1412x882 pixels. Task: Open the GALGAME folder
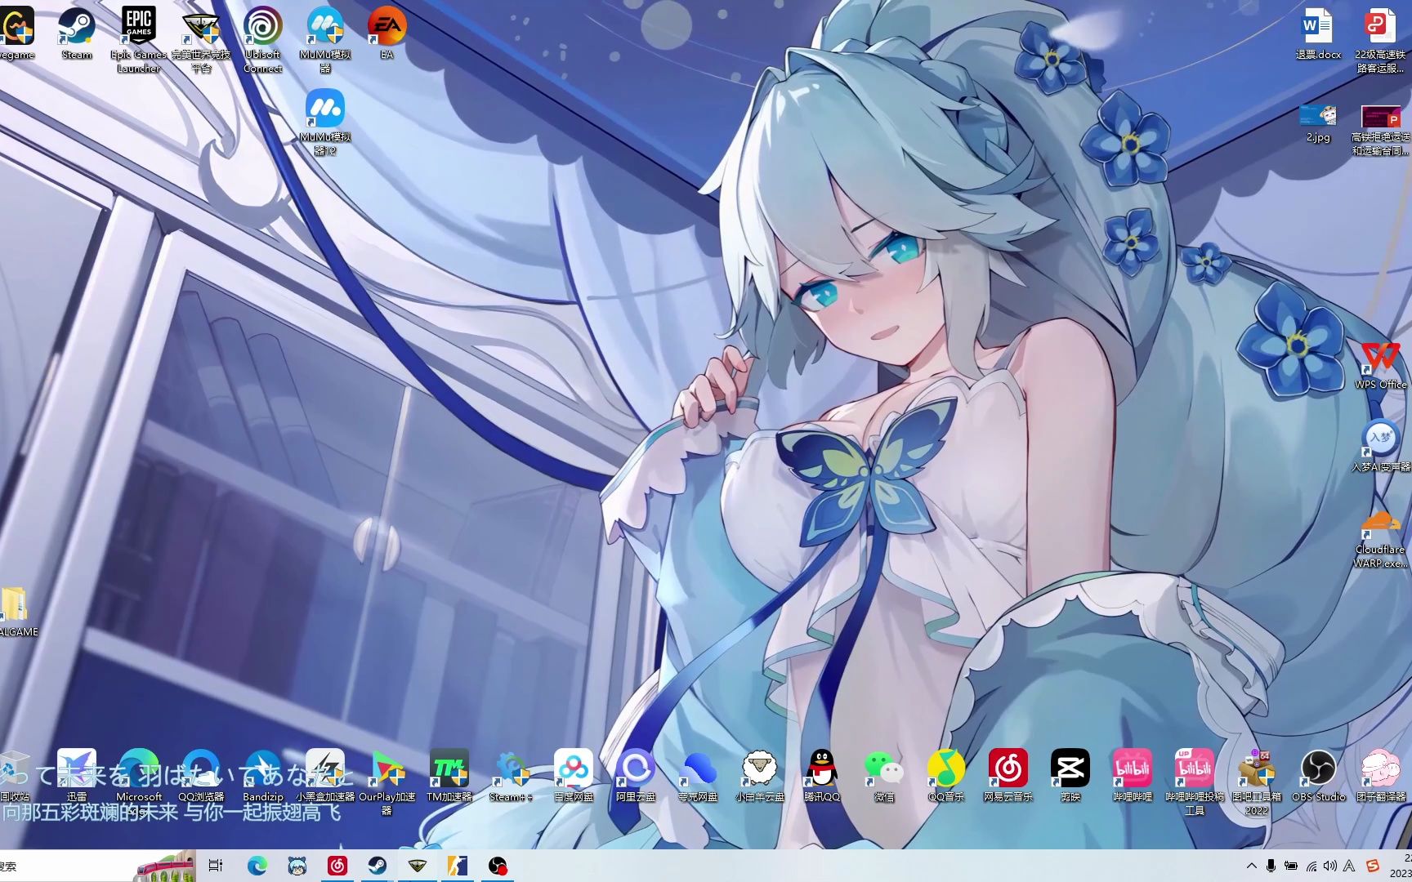[x=16, y=611]
